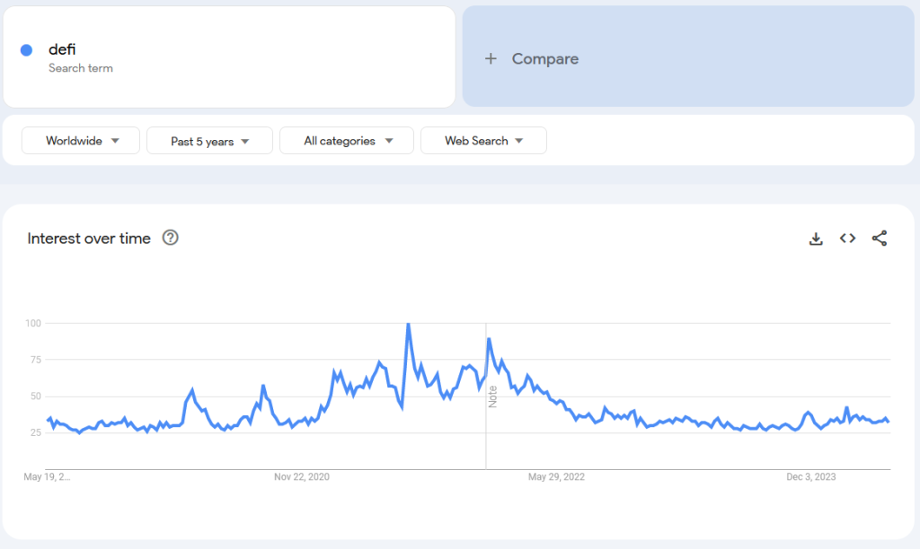Click the chart peak at 100

point(409,325)
